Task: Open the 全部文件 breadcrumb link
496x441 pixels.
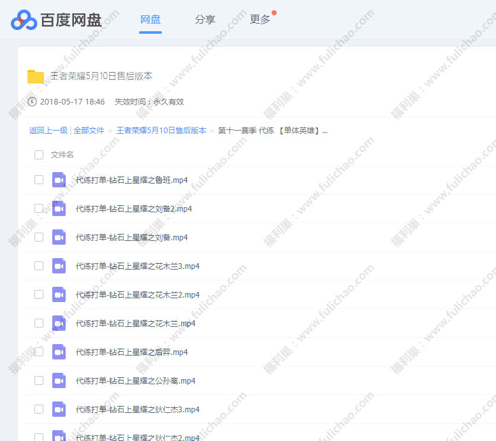Action: point(89,131)
